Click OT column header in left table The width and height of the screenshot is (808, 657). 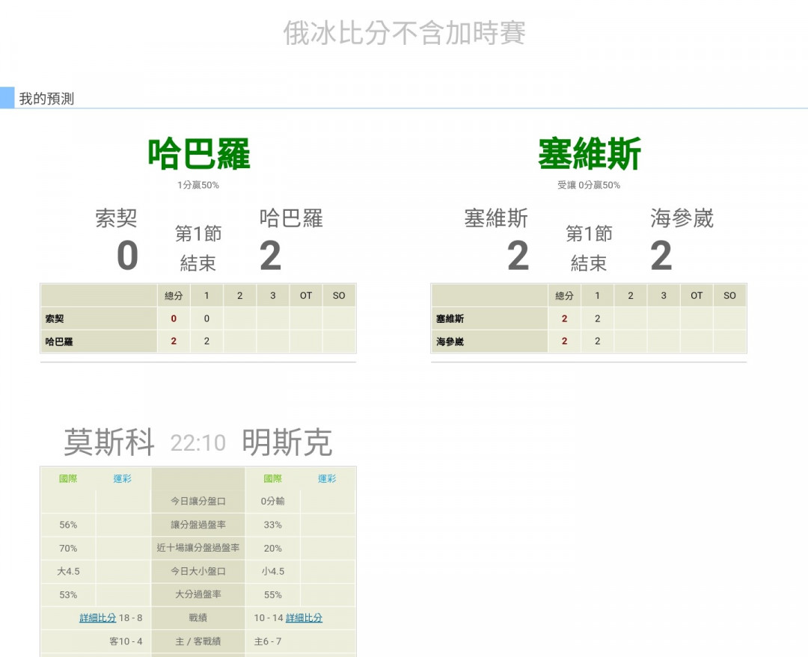click(x=306, y=295)
